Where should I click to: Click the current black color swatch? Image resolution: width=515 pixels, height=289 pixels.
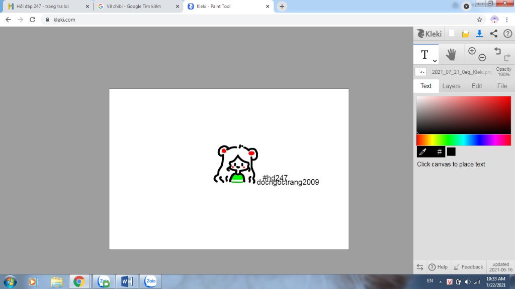click(x=451, y=152)
